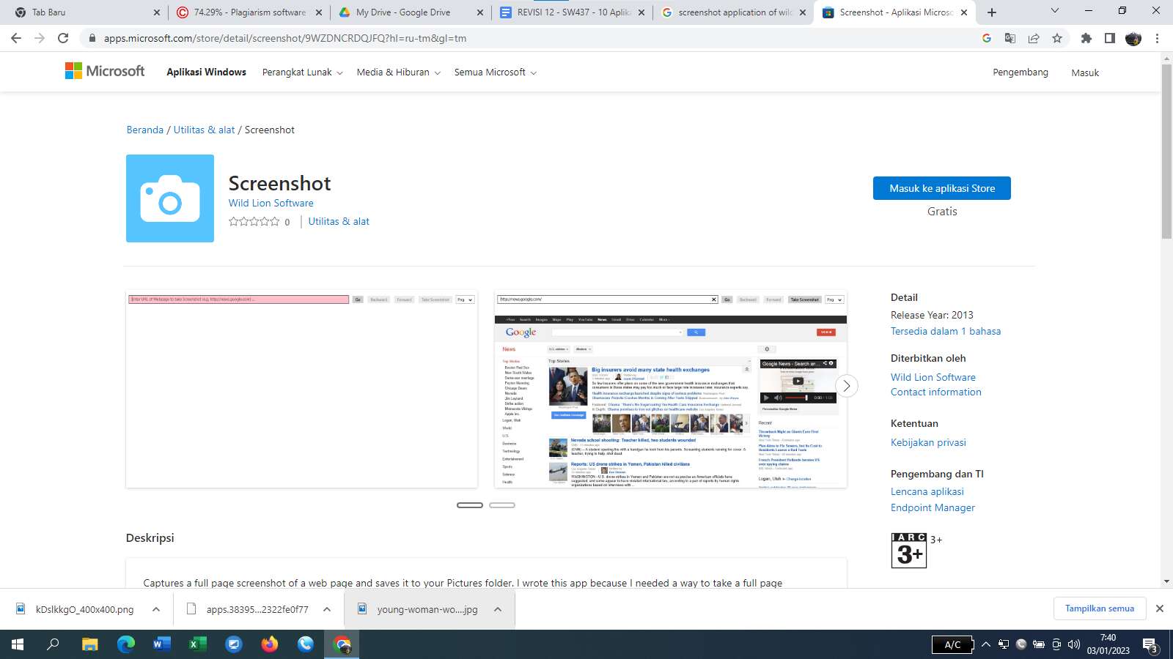
Task: Select the second screenshot carousel indicator
Action: (x=502, y=505)
